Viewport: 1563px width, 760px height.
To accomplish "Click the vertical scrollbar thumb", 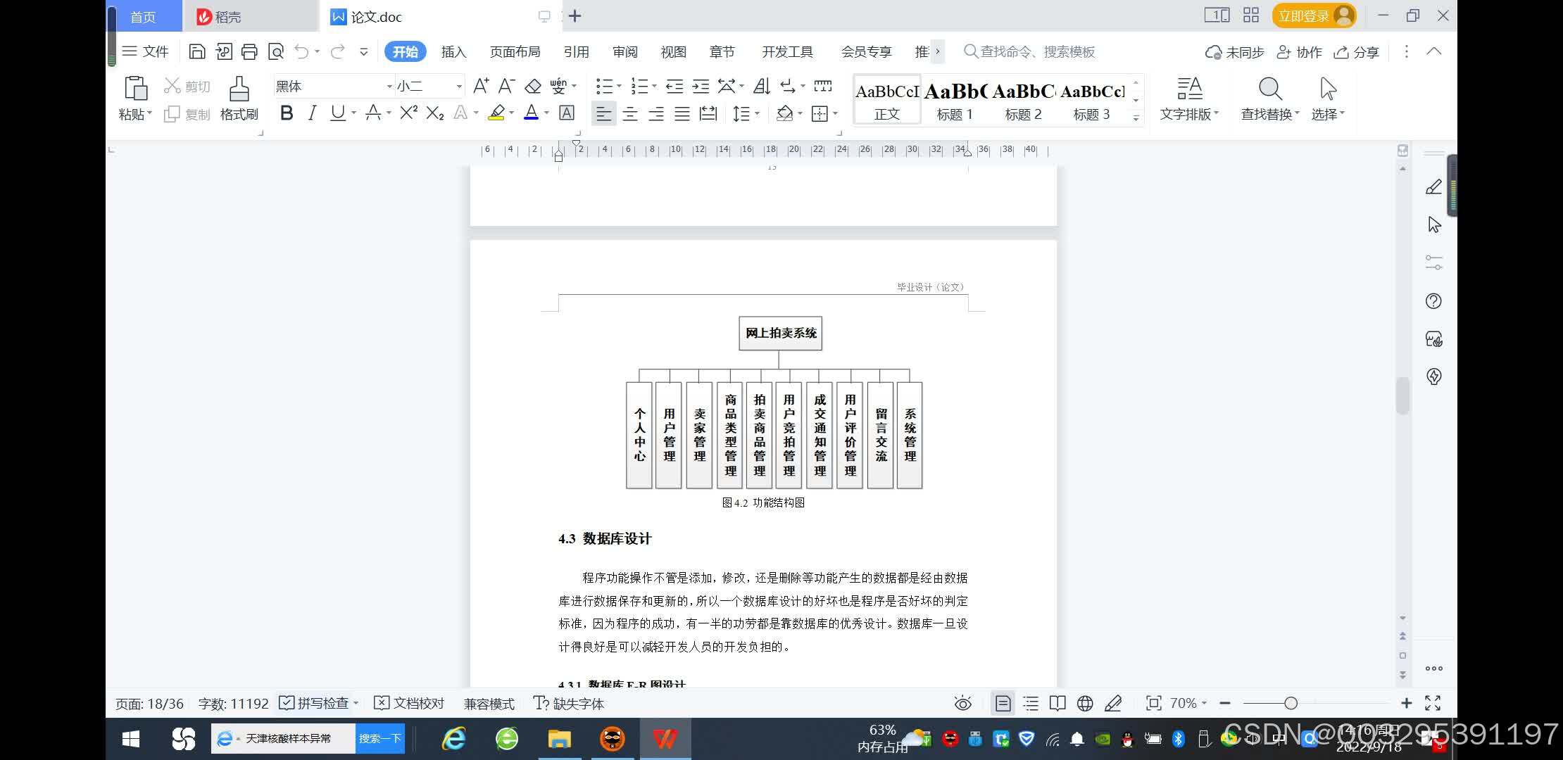I will click(x=1402, y=396).
